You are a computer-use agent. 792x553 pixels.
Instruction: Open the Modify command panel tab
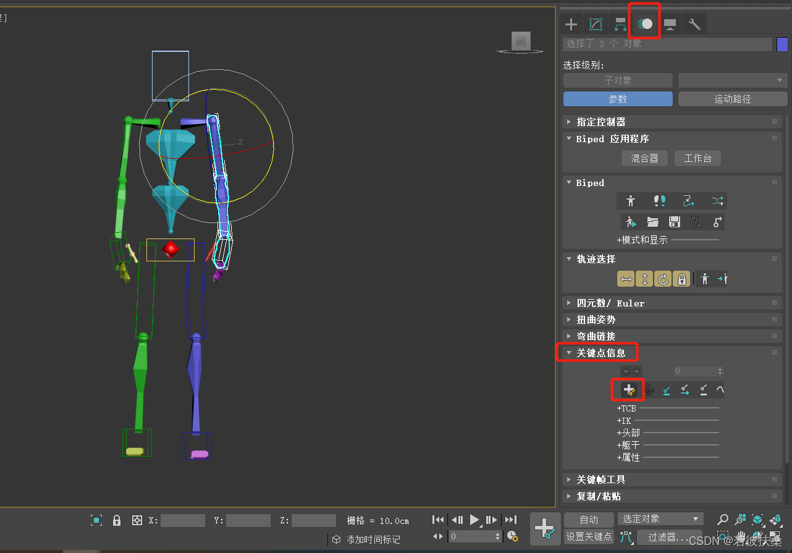coord(596,24)
